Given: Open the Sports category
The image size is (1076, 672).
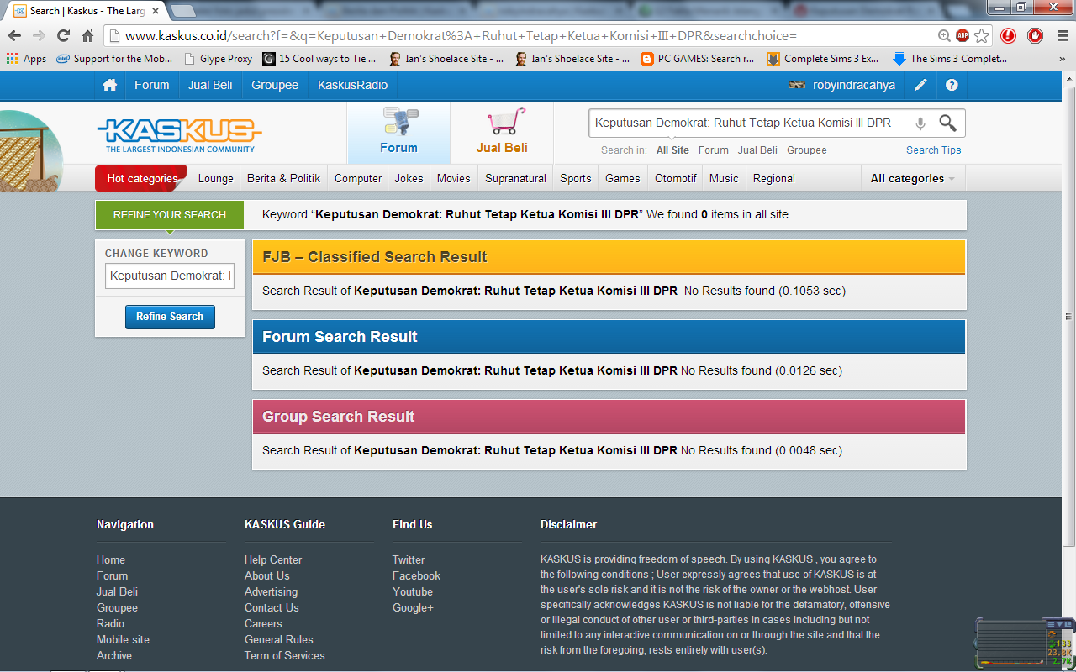Looking at the screenshot, I should click(576, 178).
